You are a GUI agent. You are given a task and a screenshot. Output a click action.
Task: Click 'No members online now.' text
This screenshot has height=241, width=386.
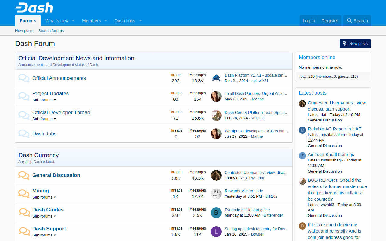(320, 67)
